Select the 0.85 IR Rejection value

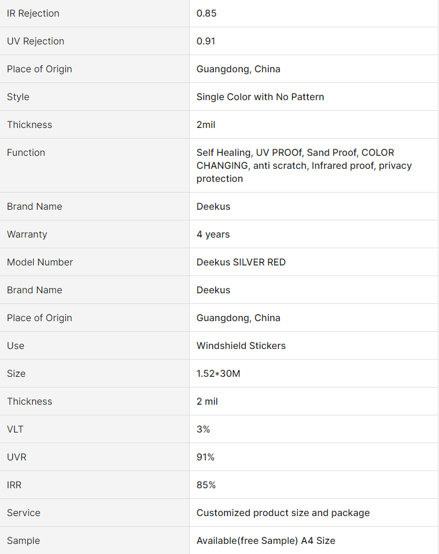pos(207,13)
